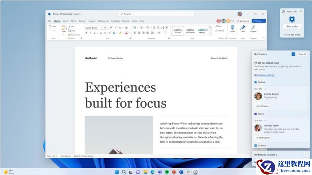Show paragraph marks with pilcrow icon

point(167,27)
